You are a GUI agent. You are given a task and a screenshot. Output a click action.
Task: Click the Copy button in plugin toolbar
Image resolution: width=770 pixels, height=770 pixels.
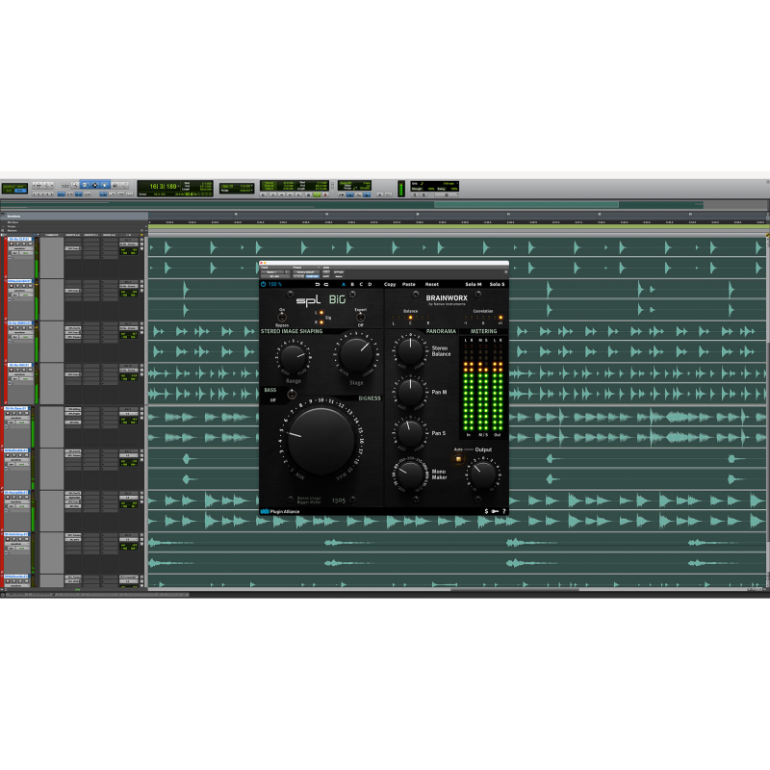[x=390, y=284]
